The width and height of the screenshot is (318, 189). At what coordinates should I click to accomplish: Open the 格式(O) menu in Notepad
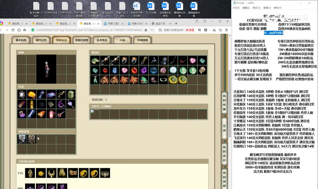pyautogui.click(x=257, y=8)
